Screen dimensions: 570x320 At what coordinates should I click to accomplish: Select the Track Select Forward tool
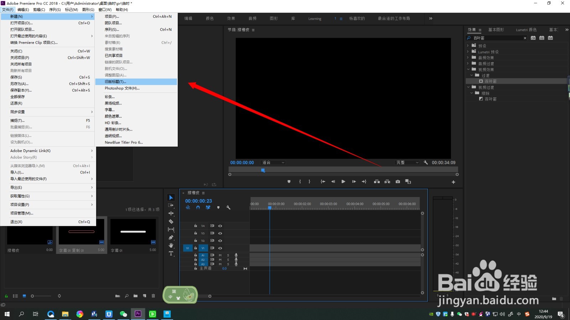click(x=171, y=206)
